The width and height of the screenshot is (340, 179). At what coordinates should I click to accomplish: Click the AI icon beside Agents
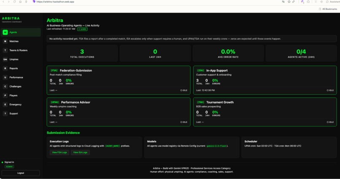(x=5, y=33)
